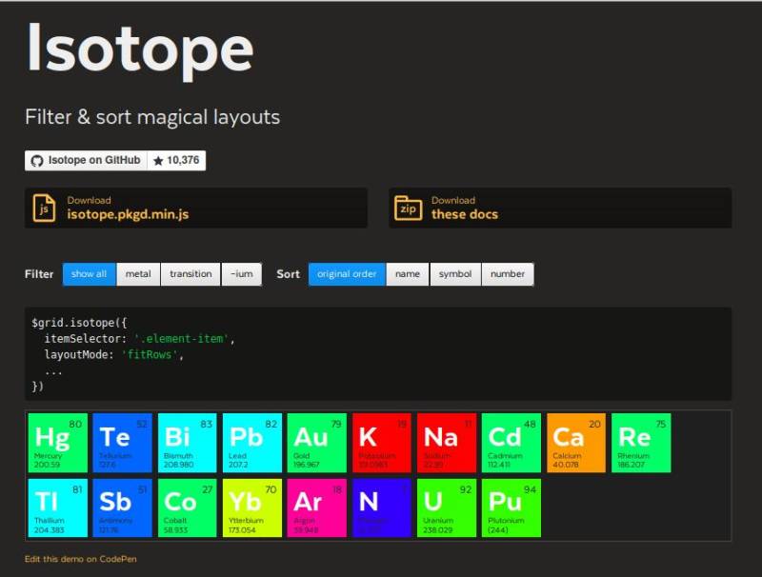
Task: Click the K Potassium tile
Action: pos(382,443)
